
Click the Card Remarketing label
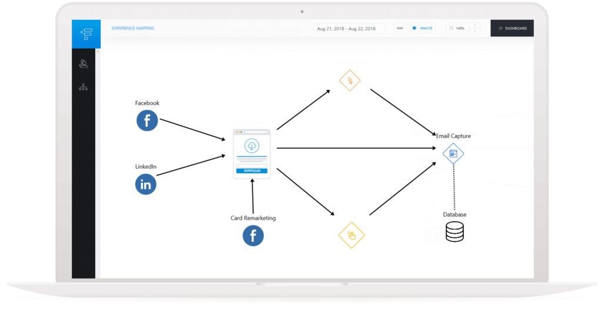coord(253,218)
